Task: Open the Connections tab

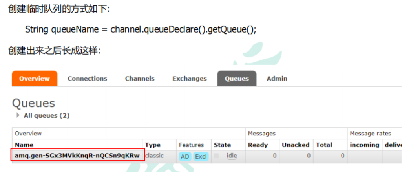Action: [x=87, y=79]
